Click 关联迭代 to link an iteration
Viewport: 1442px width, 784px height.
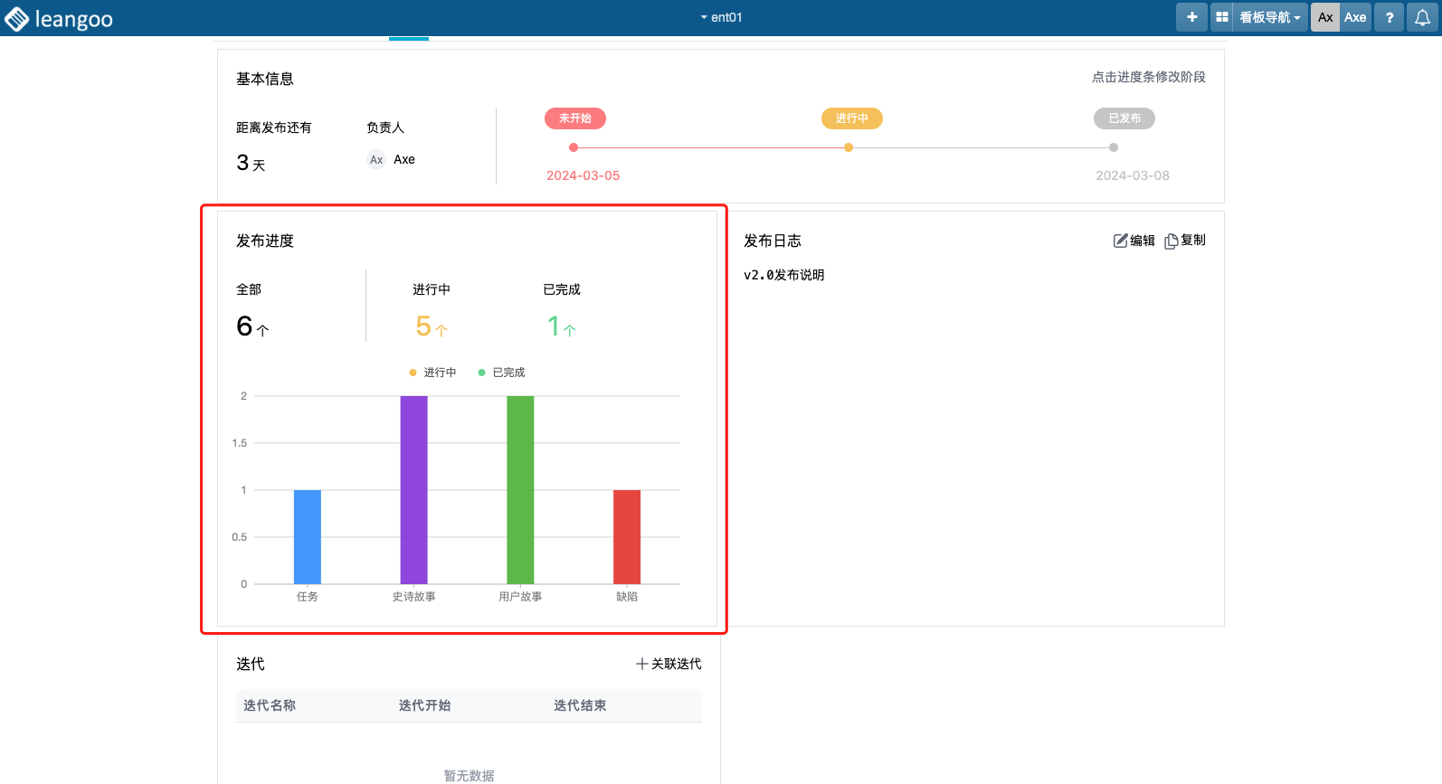[x=669, y=664]
